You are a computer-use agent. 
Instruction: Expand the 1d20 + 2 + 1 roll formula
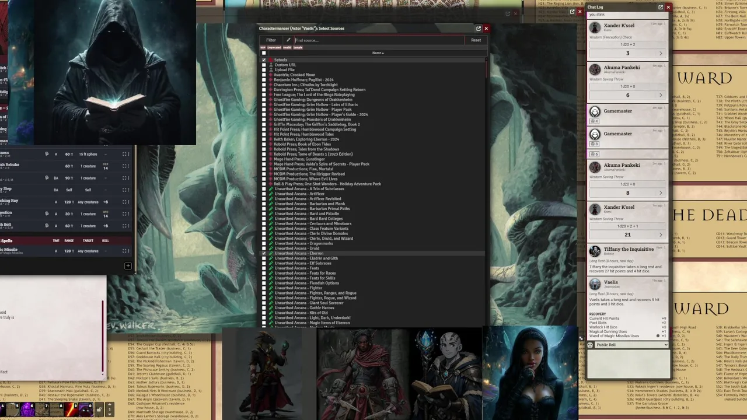point(627,226)
